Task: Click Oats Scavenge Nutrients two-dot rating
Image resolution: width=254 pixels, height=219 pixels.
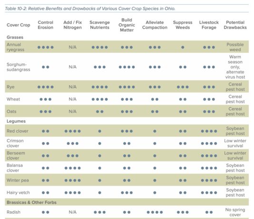Action: pyautogui.click(x=99, y=111)
